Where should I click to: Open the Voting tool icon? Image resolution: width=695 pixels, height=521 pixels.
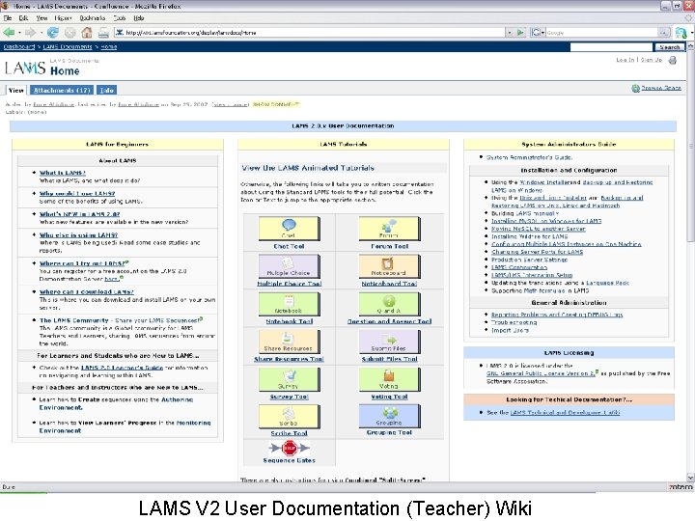(x=389, y=379)
